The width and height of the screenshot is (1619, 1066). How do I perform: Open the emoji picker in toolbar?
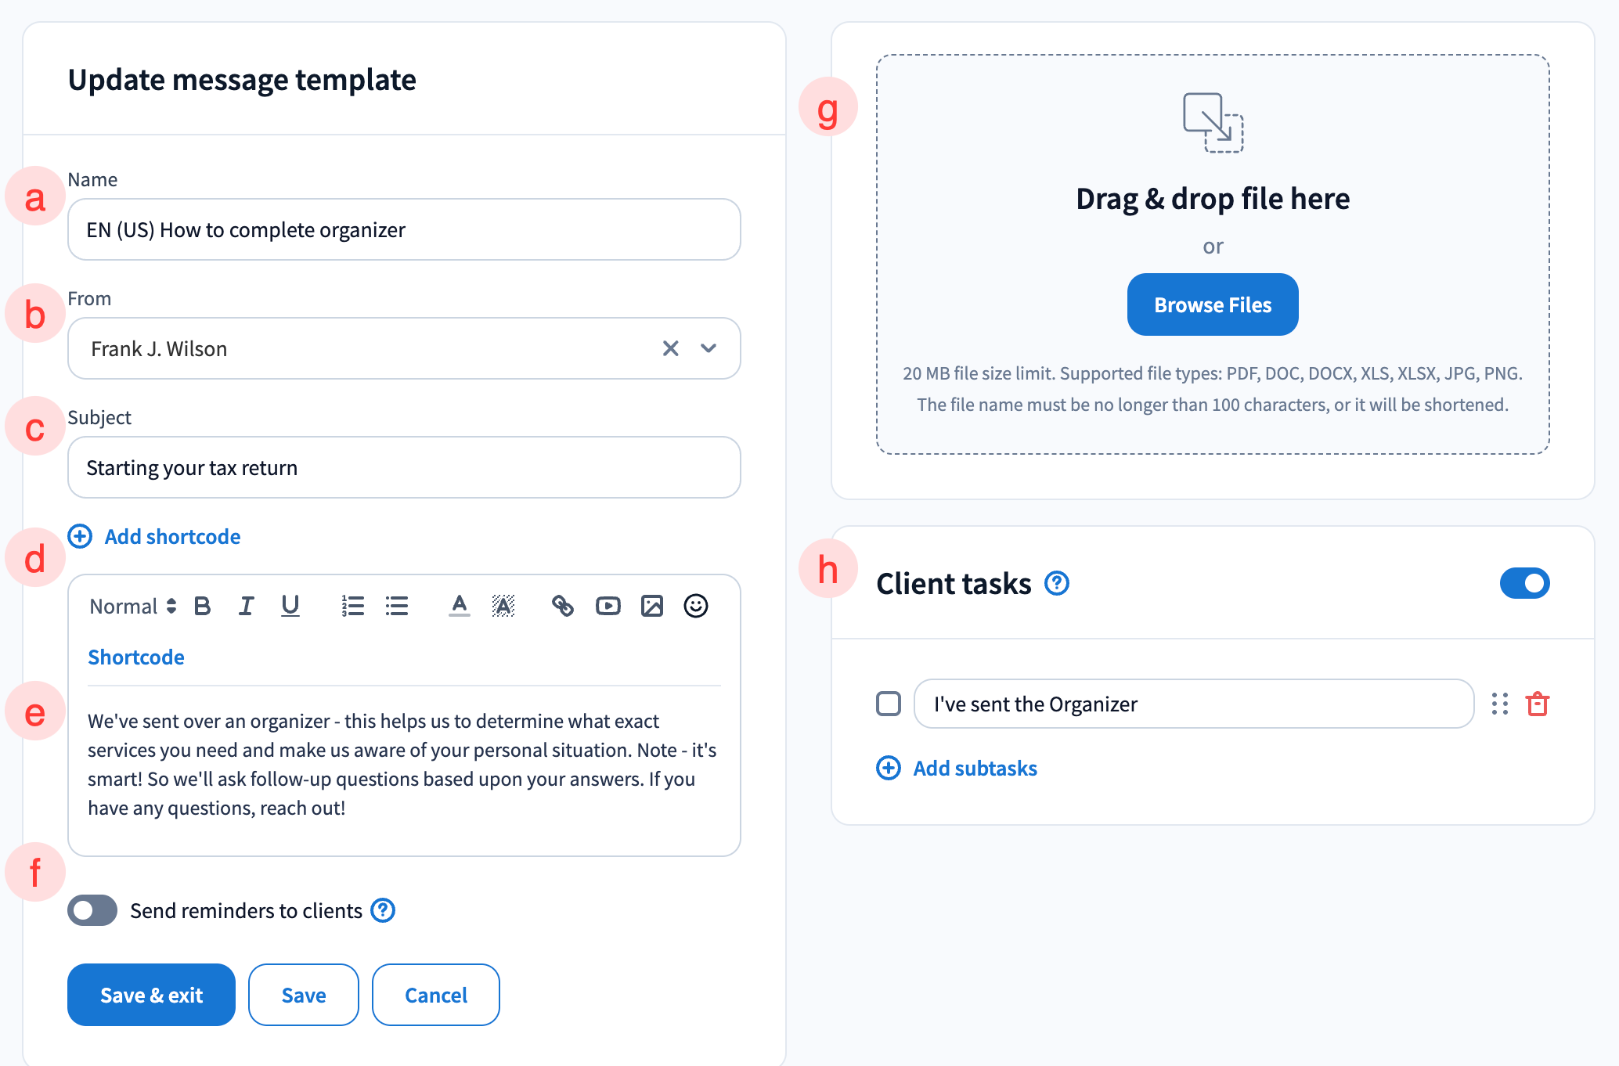(696, 606)
